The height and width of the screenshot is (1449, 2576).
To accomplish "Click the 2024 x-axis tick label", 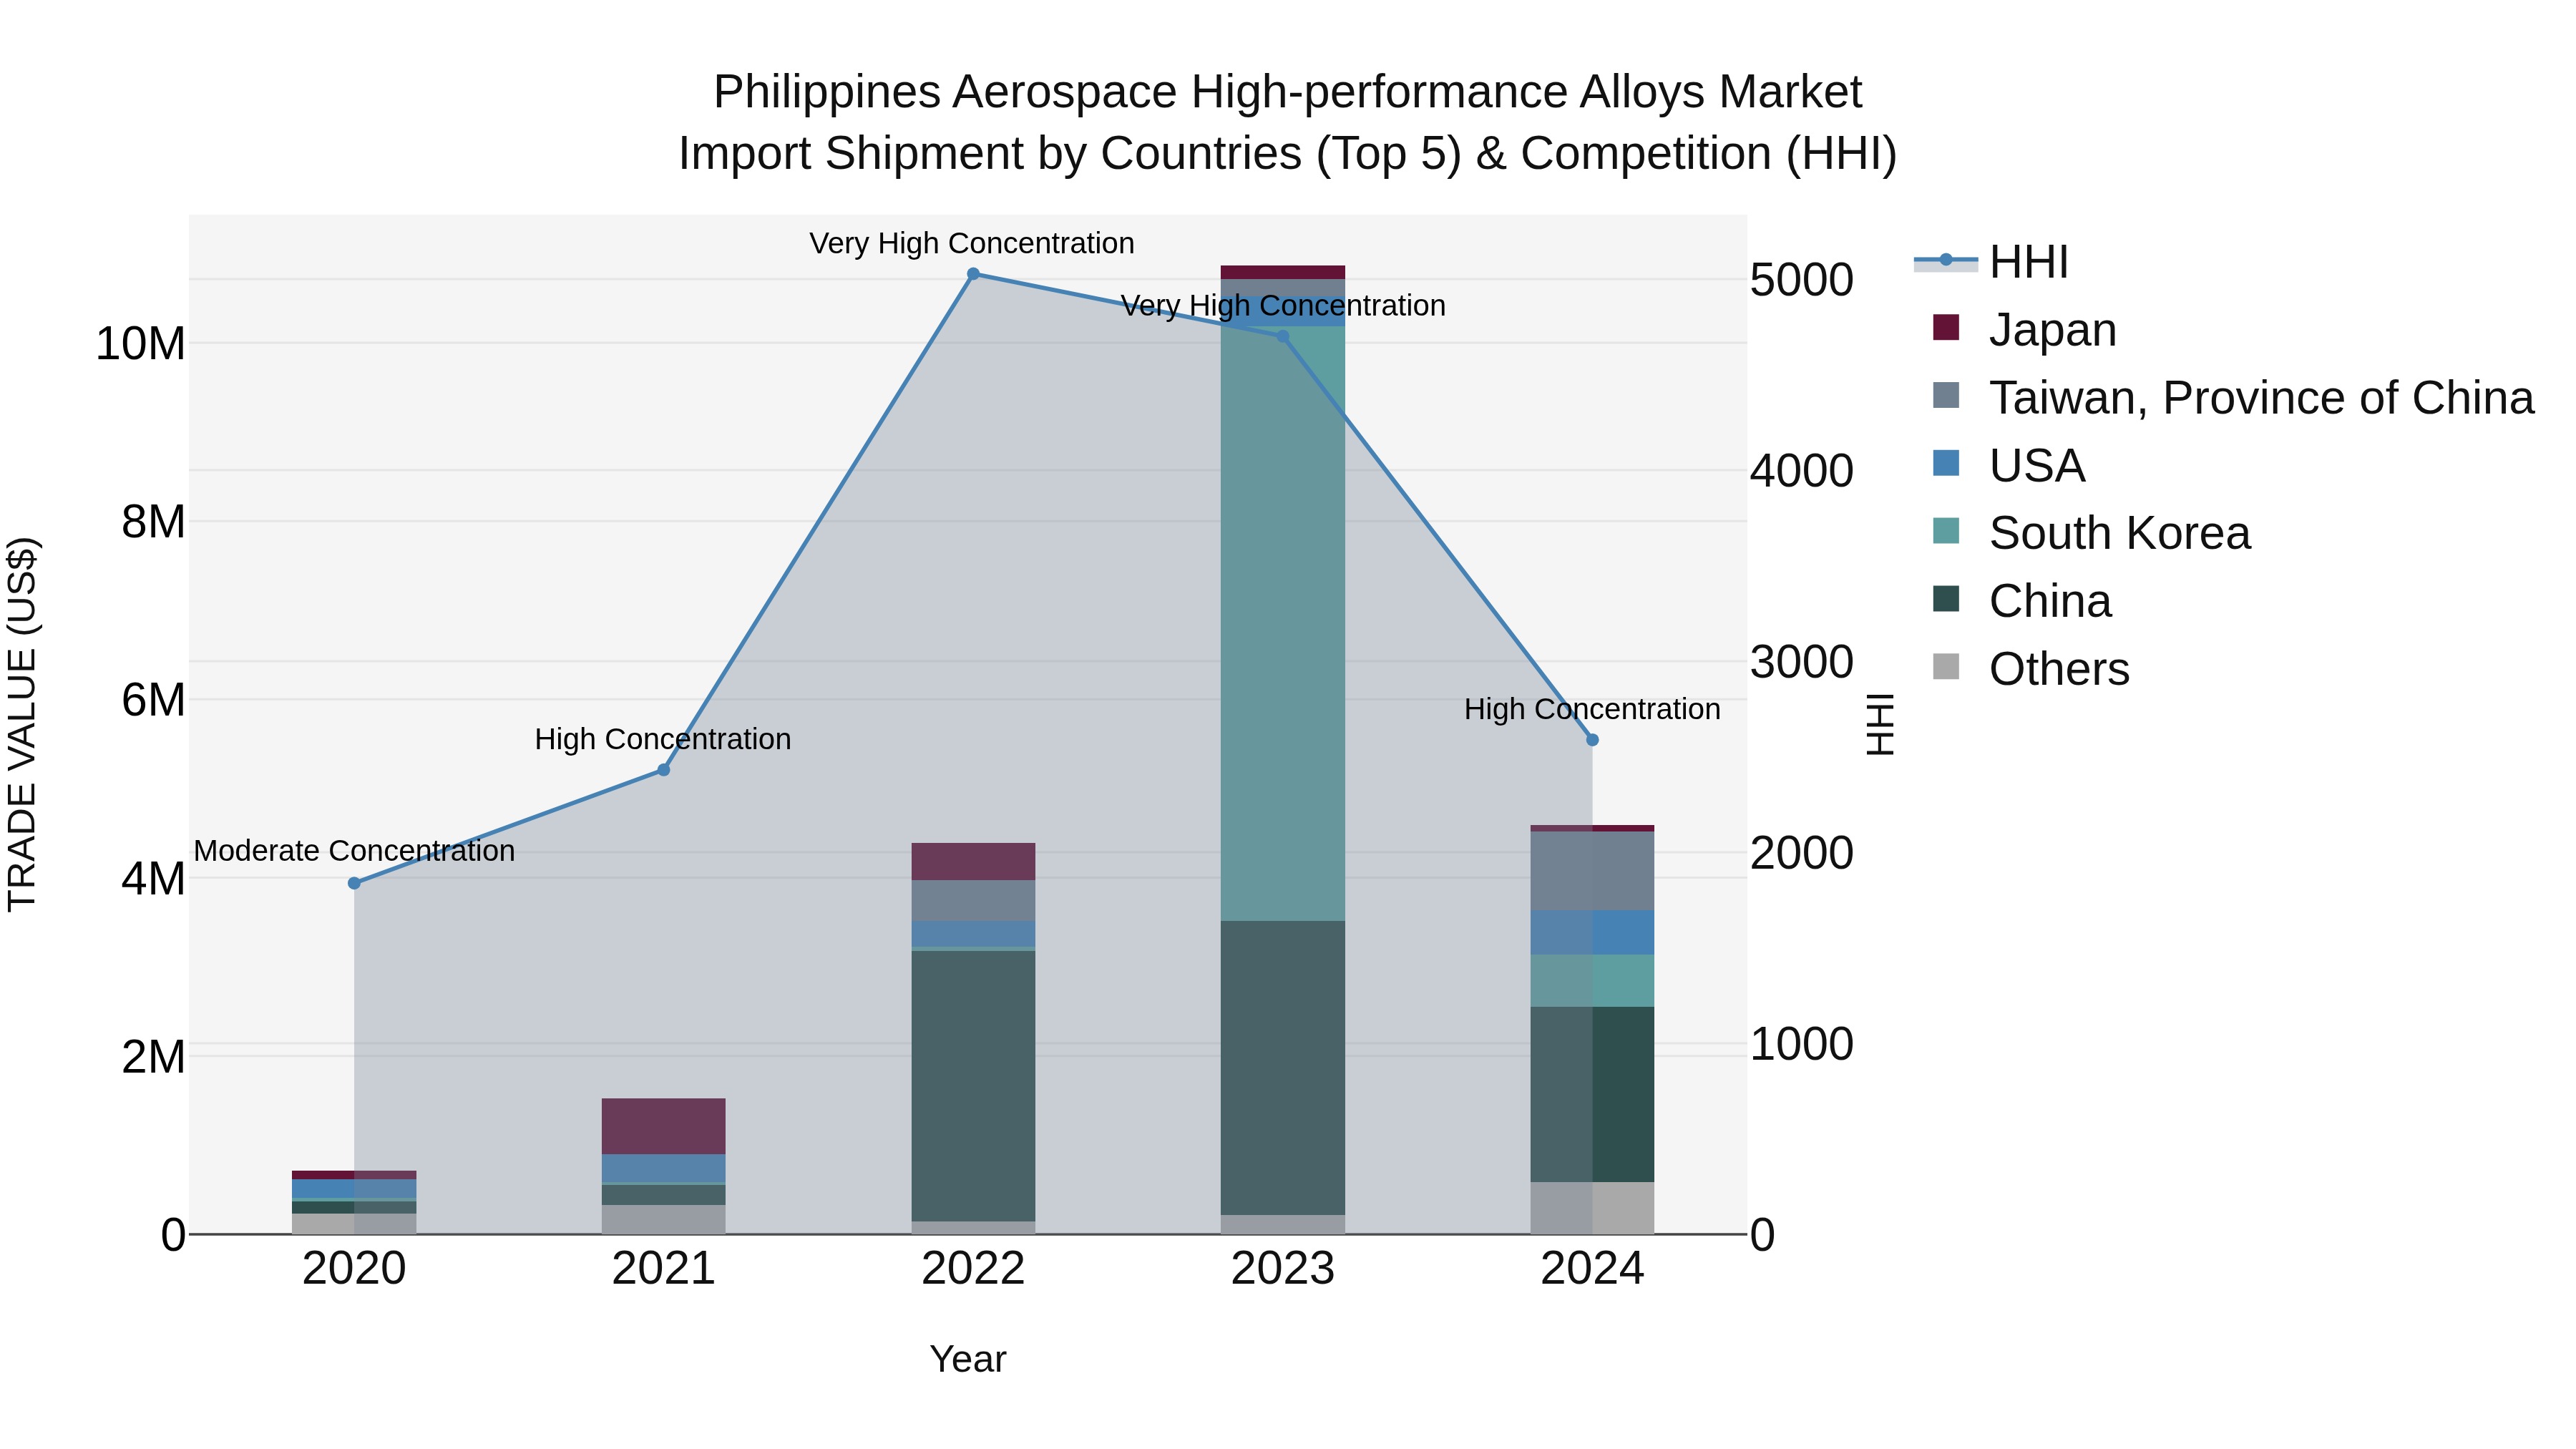I will click(1592, 1269).
